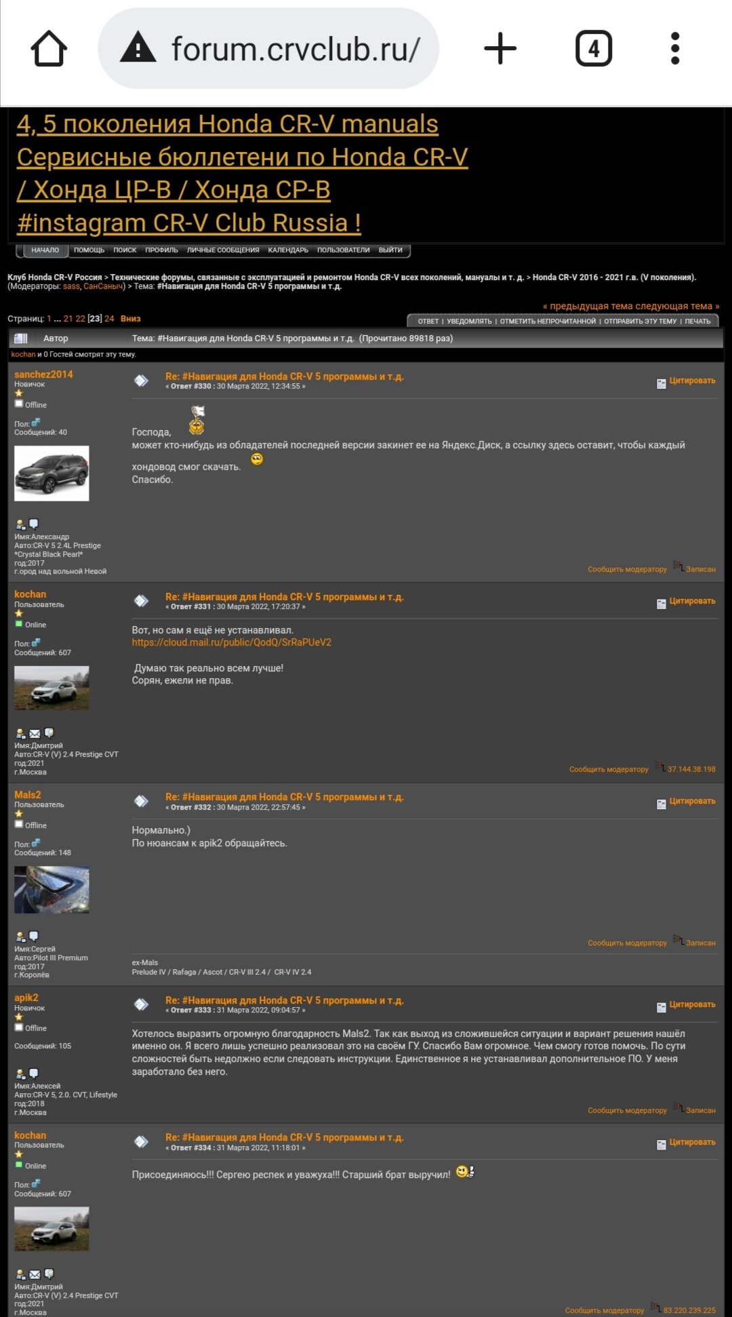The height and width of the screenshot is (1317, 732).
Task: Open username link 'sanchez2014'
Action: [x=43, y=374]
